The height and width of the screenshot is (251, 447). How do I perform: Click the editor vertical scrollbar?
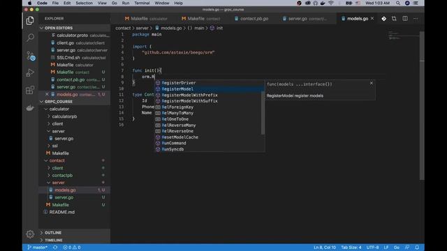[x=422, y=105]
